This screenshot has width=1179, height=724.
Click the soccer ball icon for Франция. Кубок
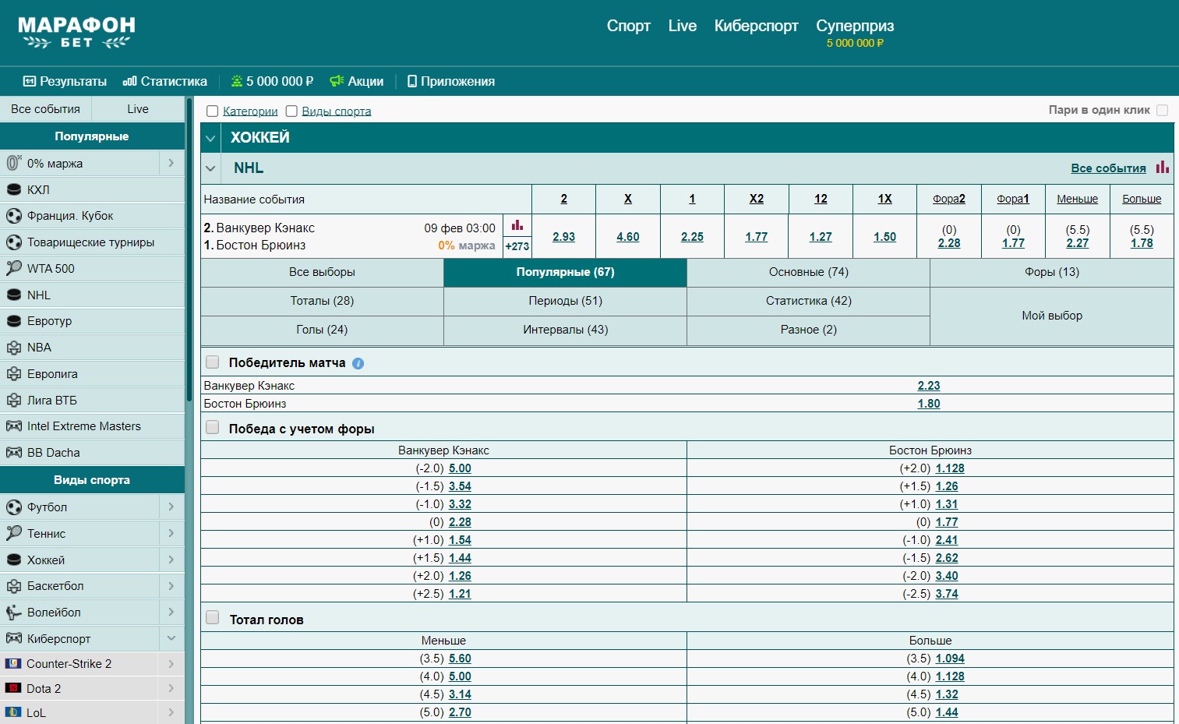[14, 216]
